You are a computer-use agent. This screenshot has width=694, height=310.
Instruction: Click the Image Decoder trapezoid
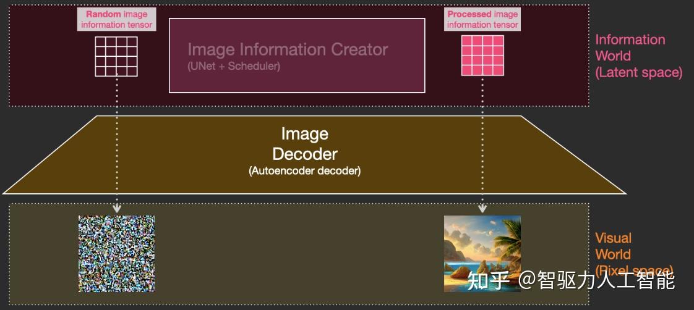[x=314, y=154]
